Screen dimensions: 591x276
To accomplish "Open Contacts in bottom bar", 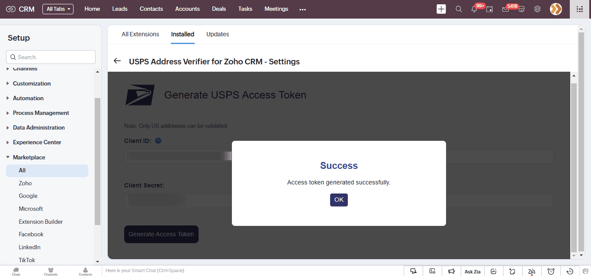I will [85, 271].
